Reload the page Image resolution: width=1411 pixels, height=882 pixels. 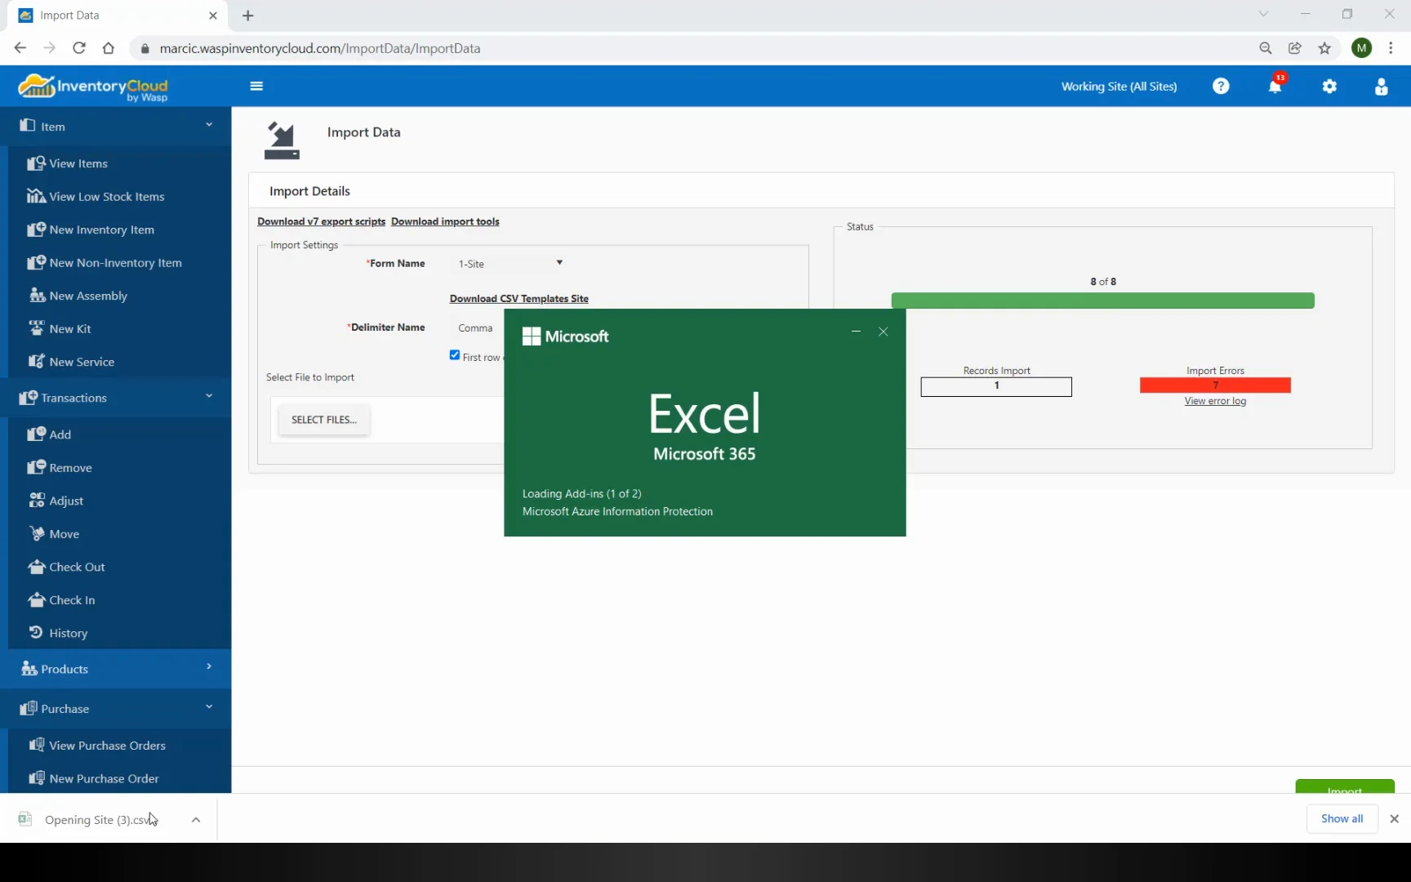(x=79, y=48)
